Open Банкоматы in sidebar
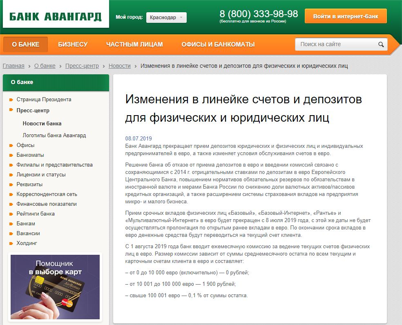The image size is (402, 325). 30,155
